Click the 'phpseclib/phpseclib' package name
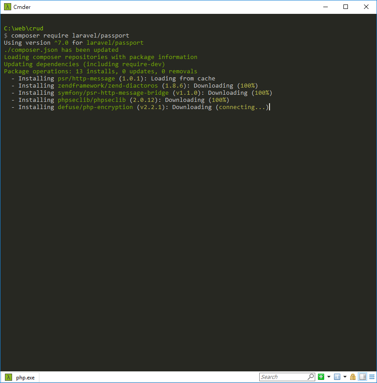This screenshot has width=377, height=383. 91,100
